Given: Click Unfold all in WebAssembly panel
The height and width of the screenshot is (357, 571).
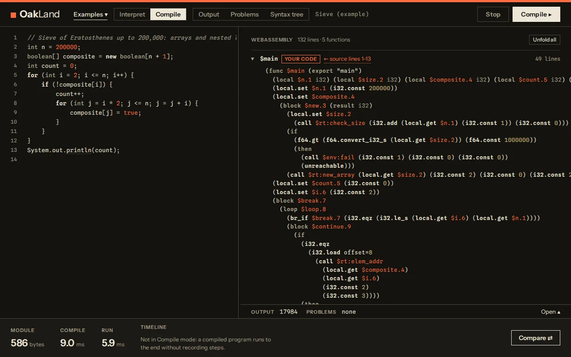Looking at the screenshot, I should 545,40.
